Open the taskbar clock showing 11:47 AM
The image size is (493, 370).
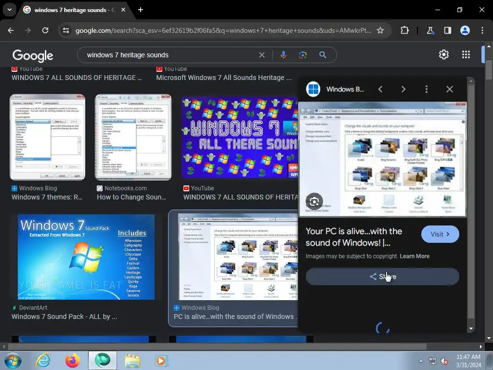(468, 361)
